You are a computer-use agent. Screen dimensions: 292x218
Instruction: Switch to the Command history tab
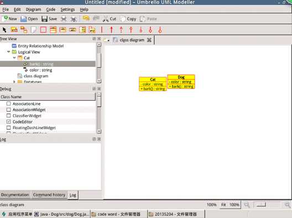click(49, 195)
